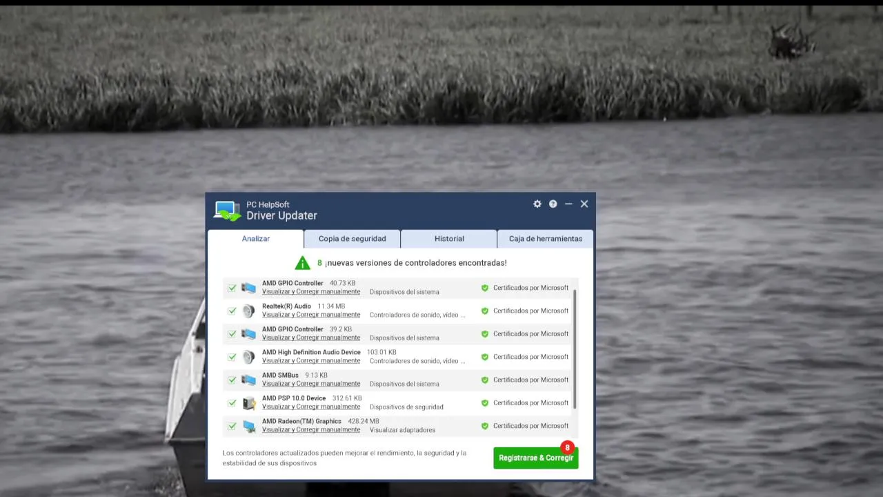Click green shield in AMD SMBus row

485,380
